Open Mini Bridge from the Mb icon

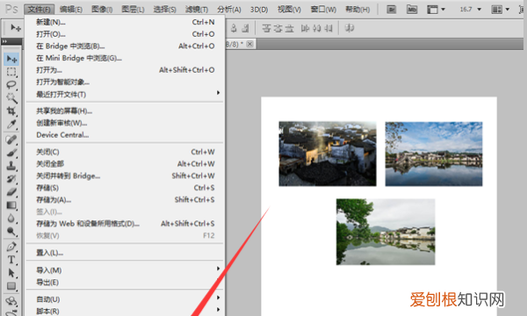[x=412, y=10]
